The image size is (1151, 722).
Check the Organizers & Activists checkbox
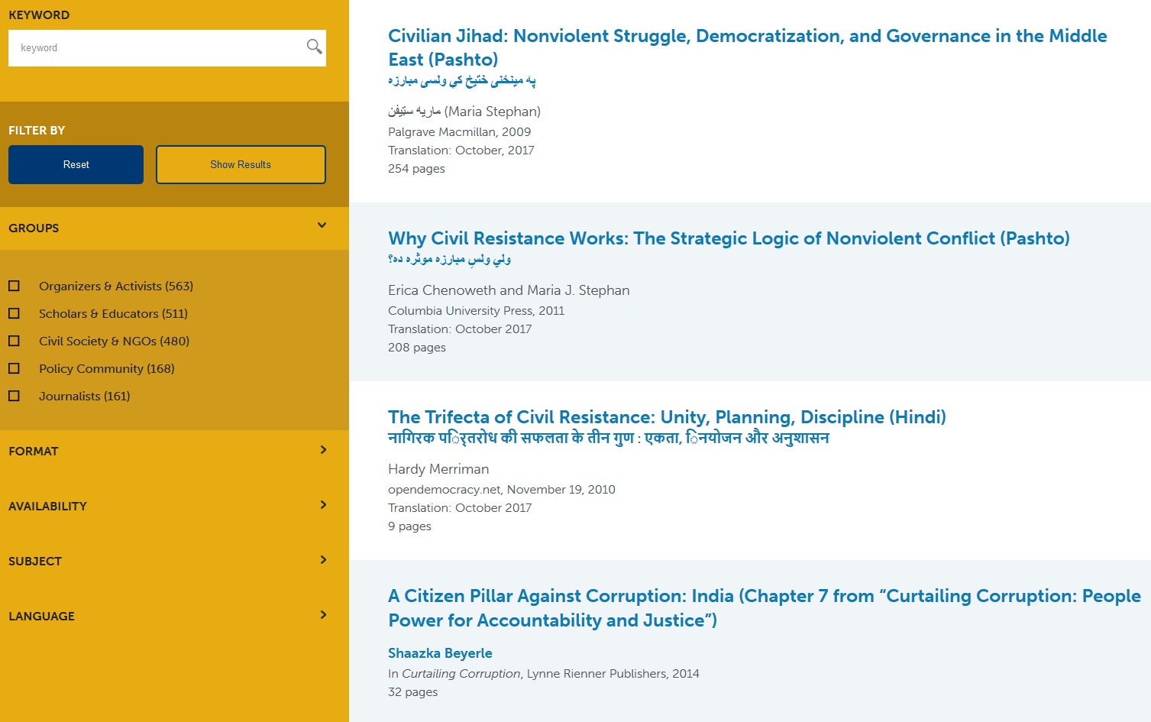coord(14,286)
